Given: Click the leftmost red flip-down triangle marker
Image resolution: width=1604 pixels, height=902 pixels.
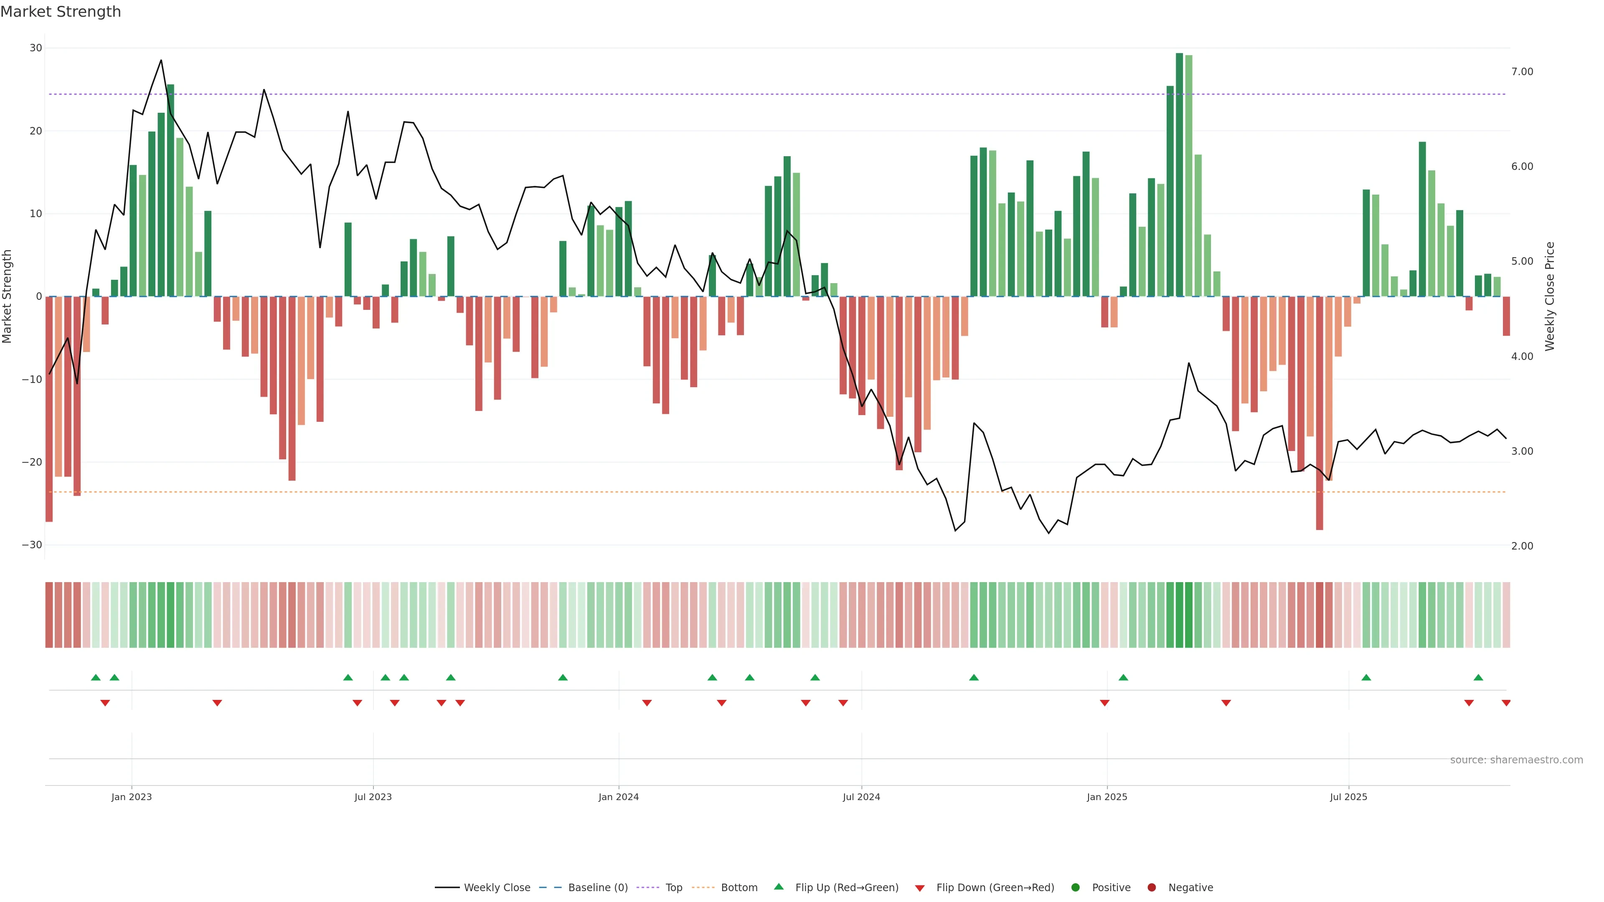Looking at the screenshot, I should (104, 703).
